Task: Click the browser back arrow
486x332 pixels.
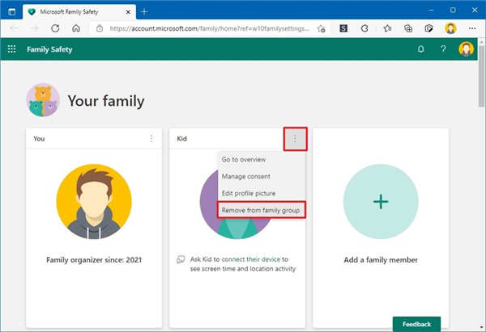Action: 14,28
